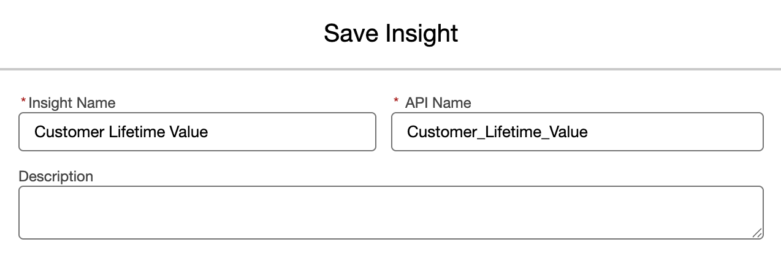Click the Save Insight dialog heading
Screen dimensions: 781x261
390,33
